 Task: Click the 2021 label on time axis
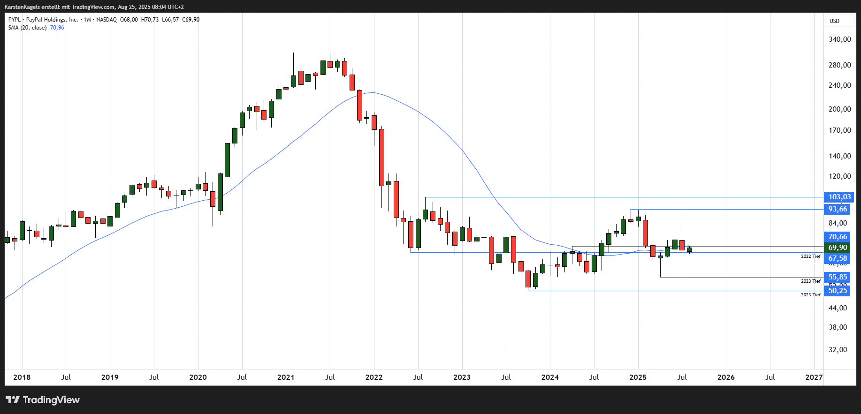click(x=286, y=377)
